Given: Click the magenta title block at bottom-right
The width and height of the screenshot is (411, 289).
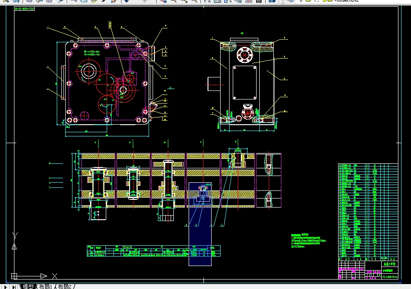Looking at the screenshot, I should (368, 270).
